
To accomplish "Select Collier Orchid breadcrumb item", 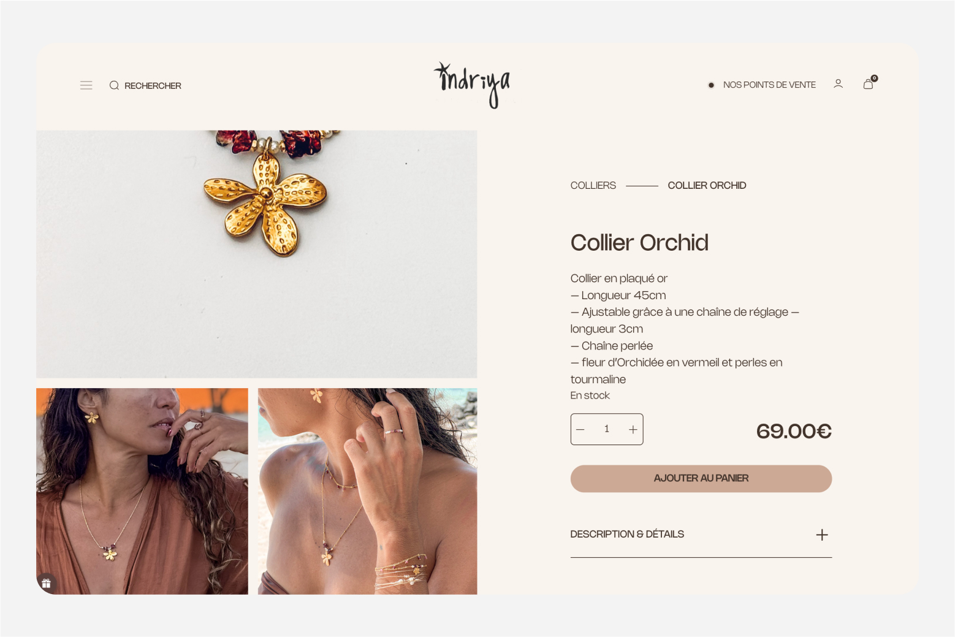I will tap(707, 185).
